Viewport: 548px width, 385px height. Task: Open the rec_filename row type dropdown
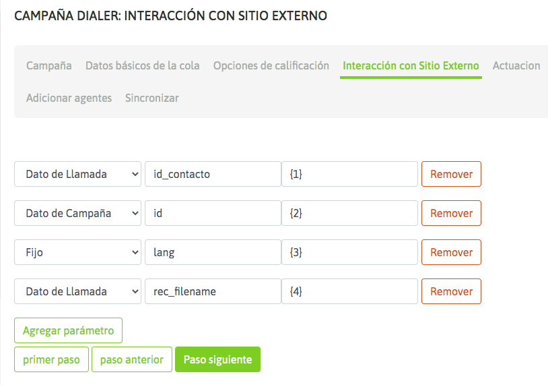(x=77, y=291)
